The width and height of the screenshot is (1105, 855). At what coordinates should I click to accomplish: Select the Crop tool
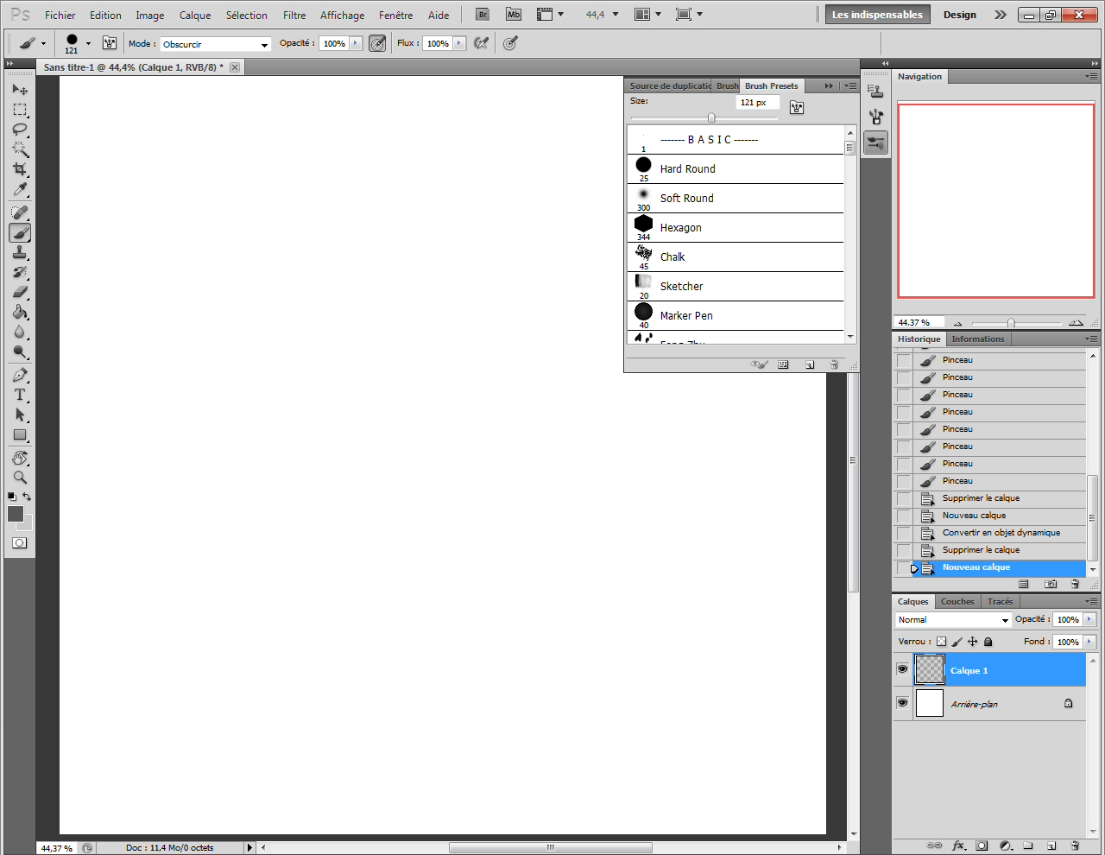[x=19, y=169]
